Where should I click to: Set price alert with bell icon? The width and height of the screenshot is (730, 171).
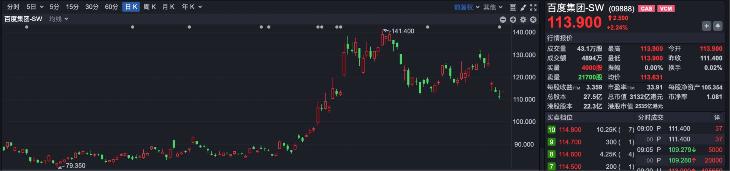coord(717,26)
